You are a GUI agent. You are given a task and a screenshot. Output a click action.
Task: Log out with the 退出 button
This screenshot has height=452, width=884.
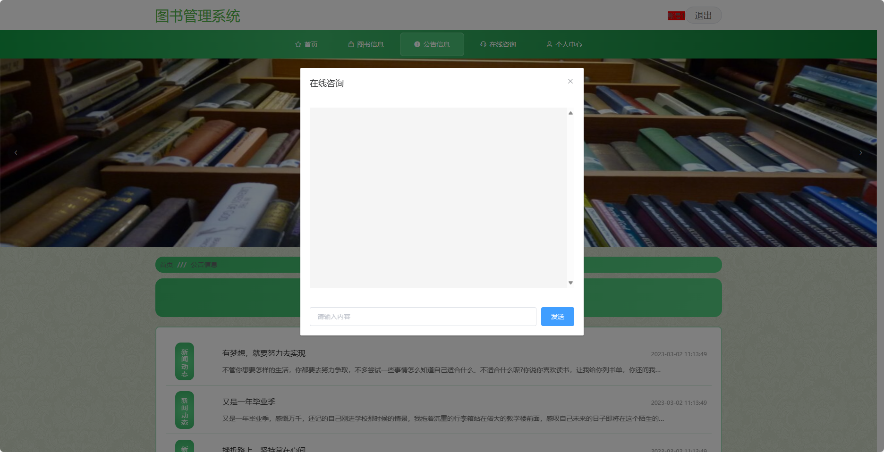click(703, 16)
